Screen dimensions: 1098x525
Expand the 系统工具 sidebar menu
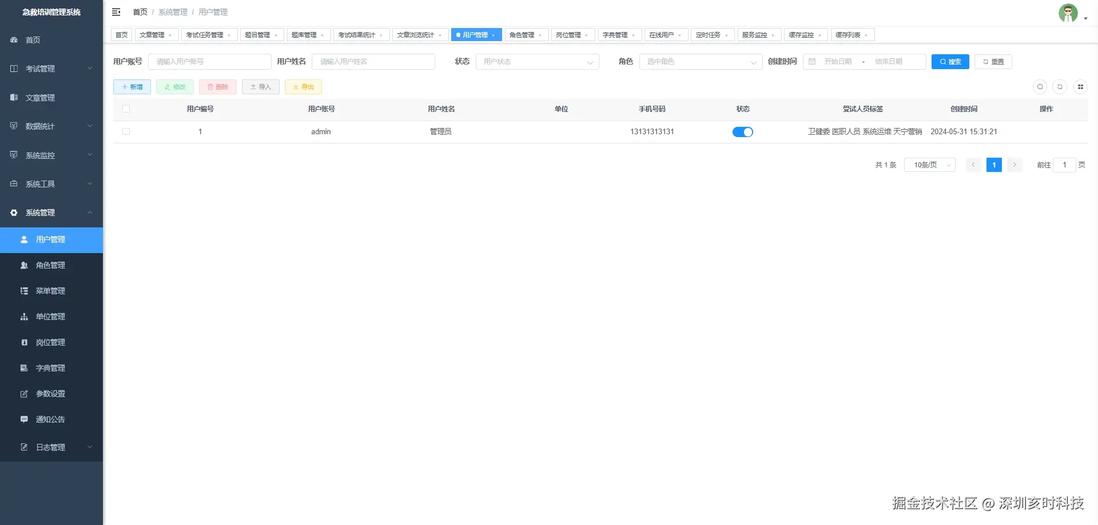click(x=51, y=184)
